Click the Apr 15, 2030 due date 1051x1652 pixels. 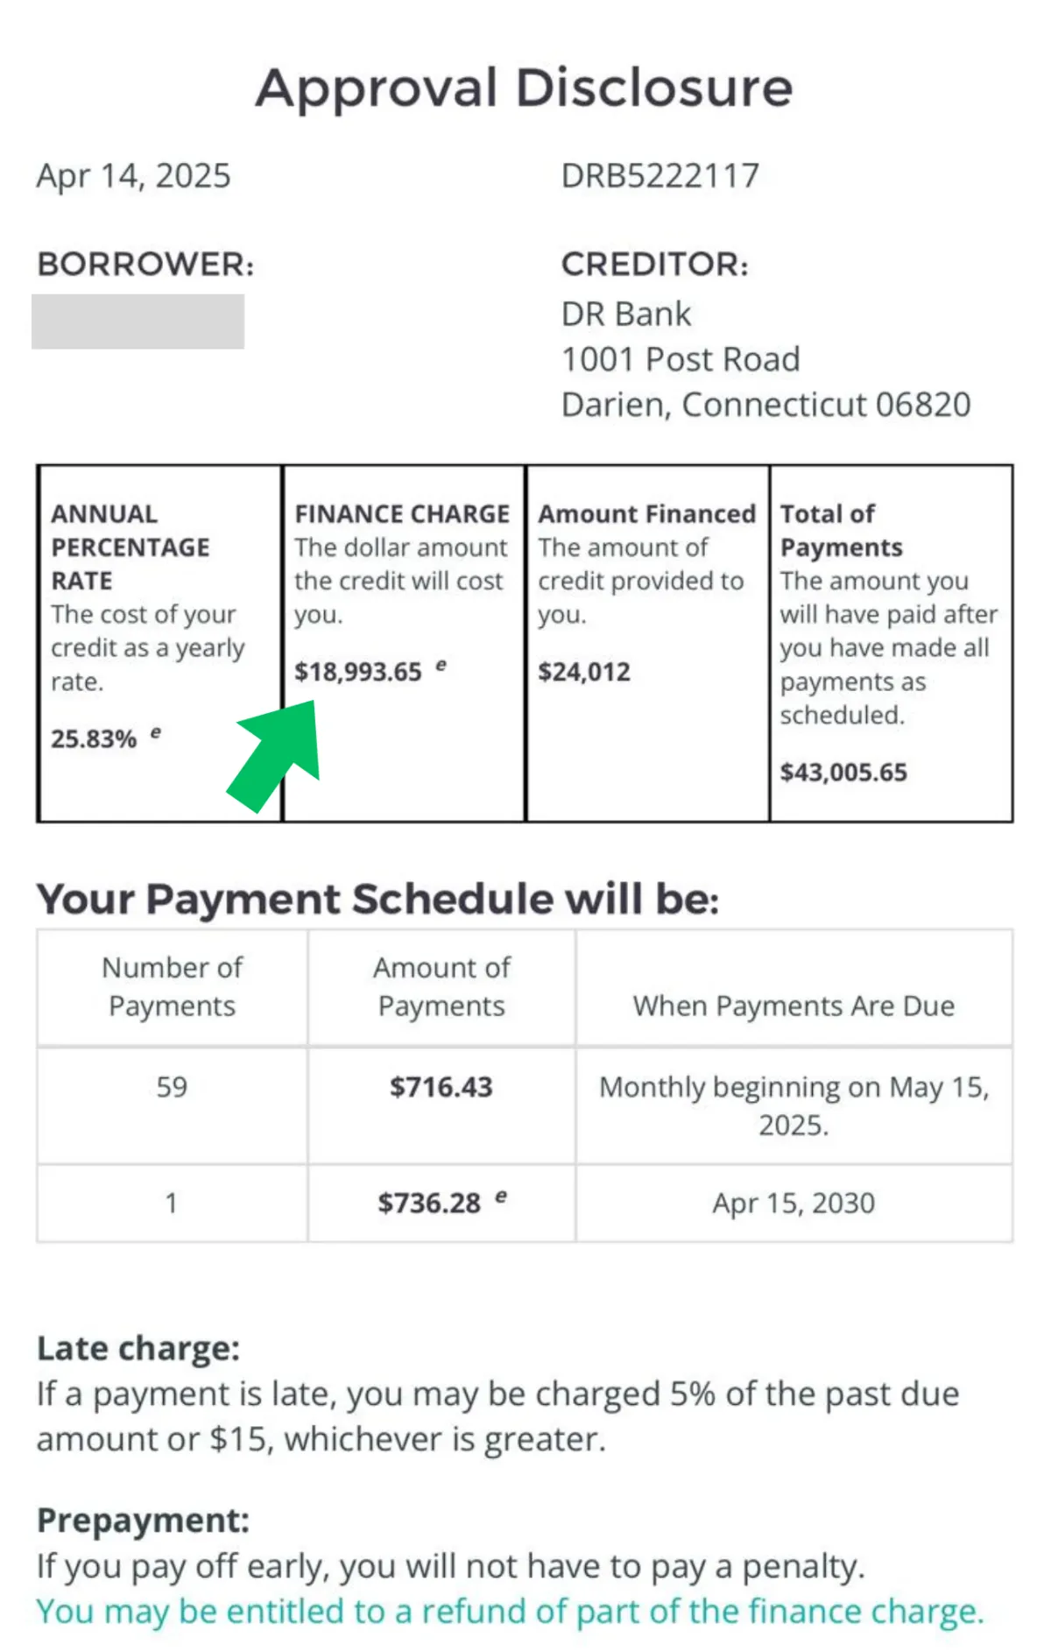click(x=794, y=1204)
